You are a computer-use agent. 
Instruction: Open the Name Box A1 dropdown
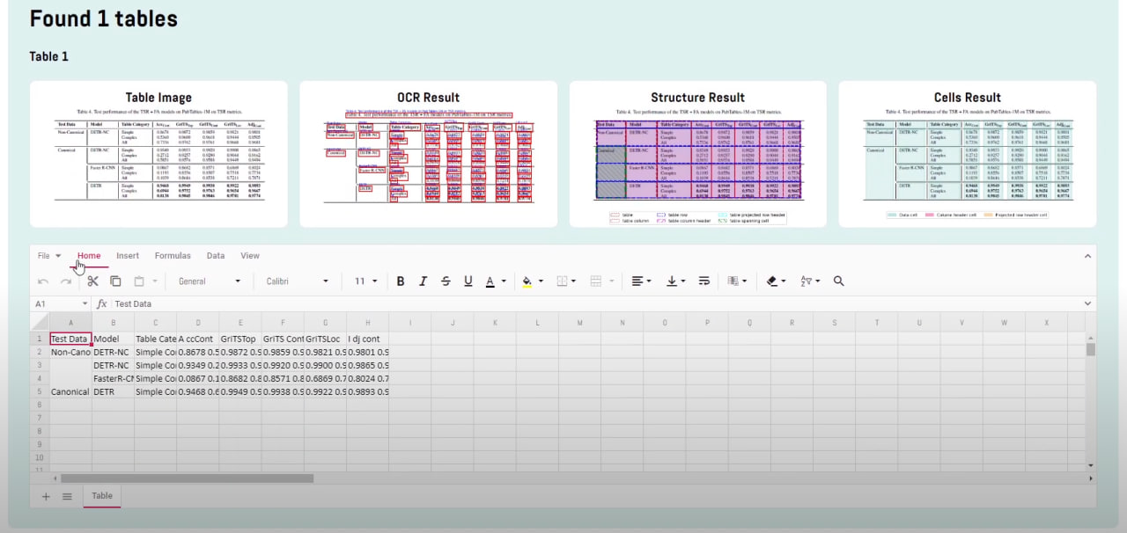pos(85,303)
